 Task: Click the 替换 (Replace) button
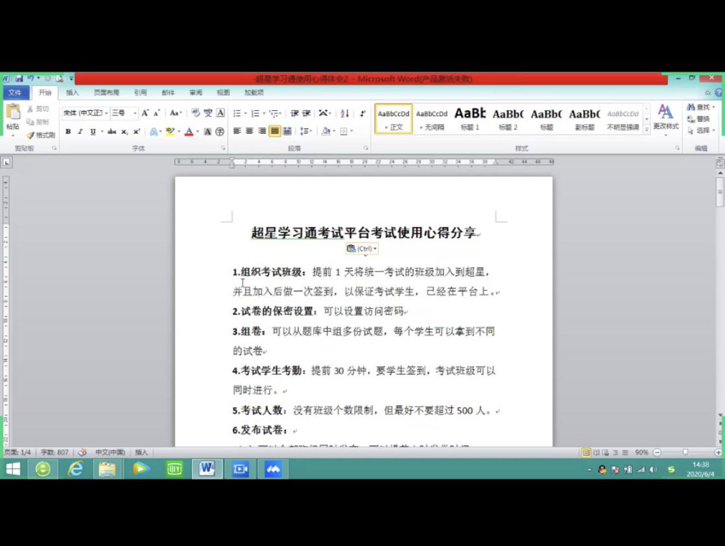(x=698, y=119)
